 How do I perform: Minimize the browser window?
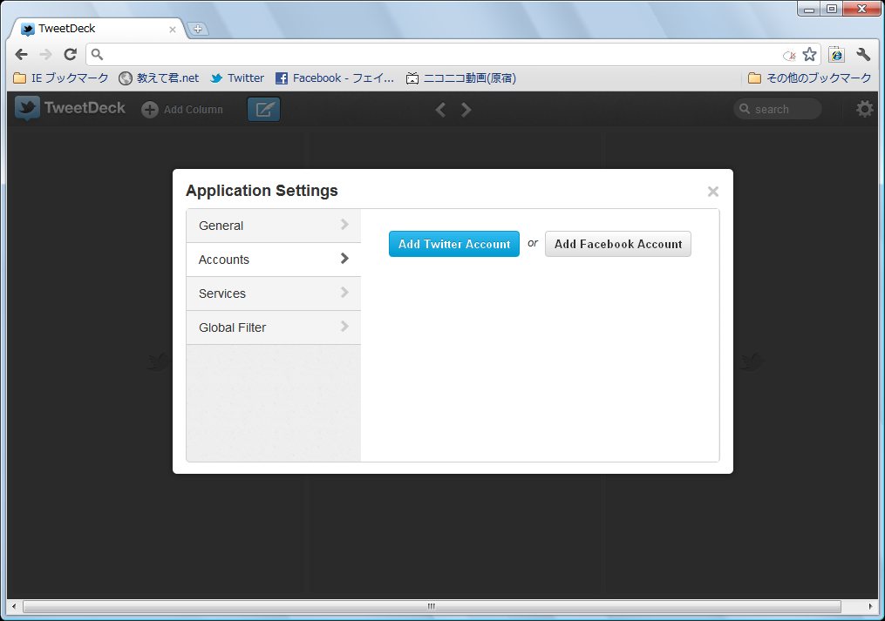click(809, 9)
